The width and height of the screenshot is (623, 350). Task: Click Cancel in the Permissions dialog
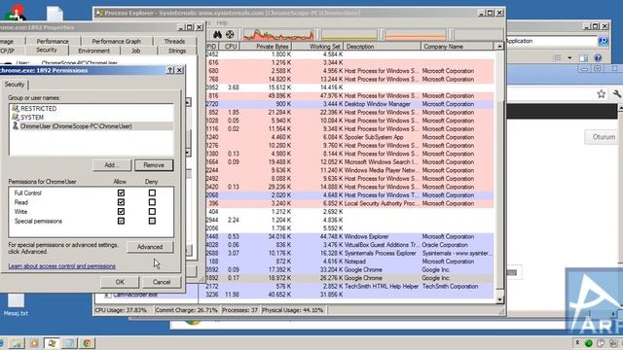click(162, 282)
